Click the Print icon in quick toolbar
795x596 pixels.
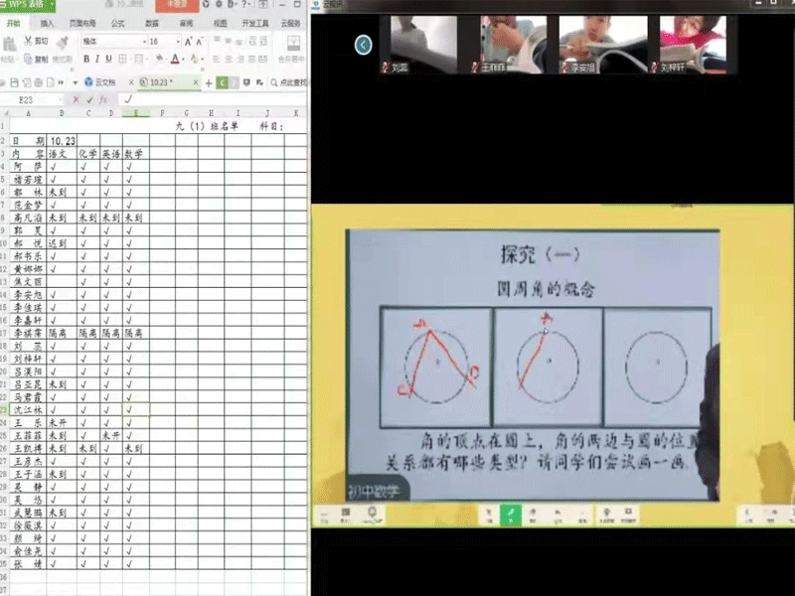(38, 82)
